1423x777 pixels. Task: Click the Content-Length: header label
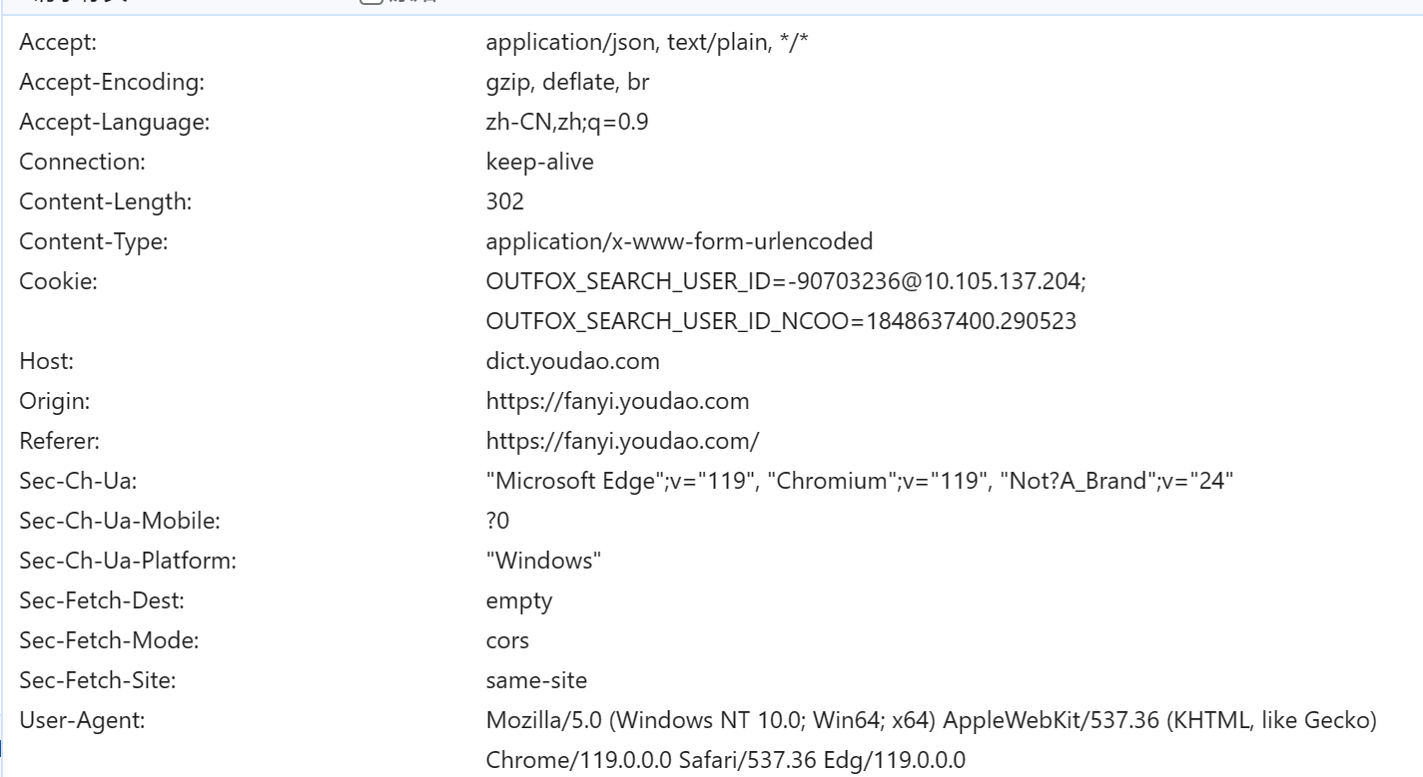tap(105, 201)
